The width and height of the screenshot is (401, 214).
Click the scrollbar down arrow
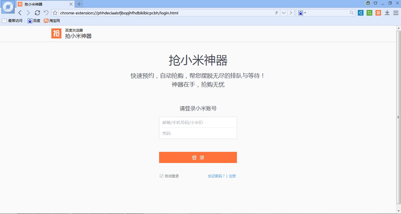click(x=398, y=211)
